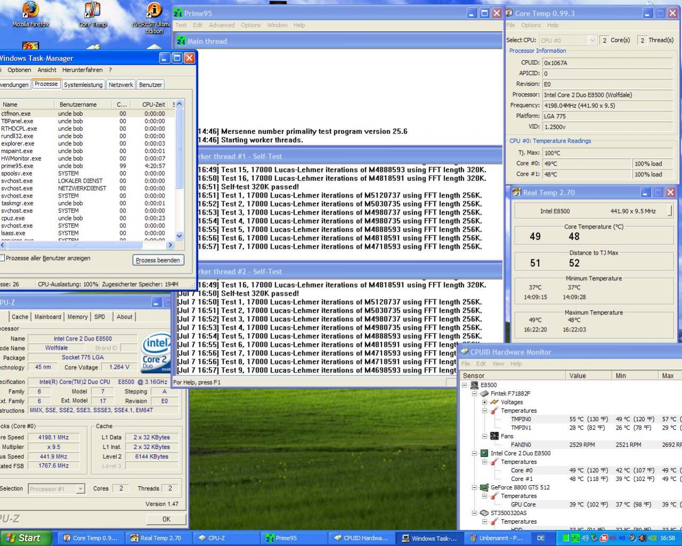
Task: Click the volume speaker tray icon
Action: point(642,538)
